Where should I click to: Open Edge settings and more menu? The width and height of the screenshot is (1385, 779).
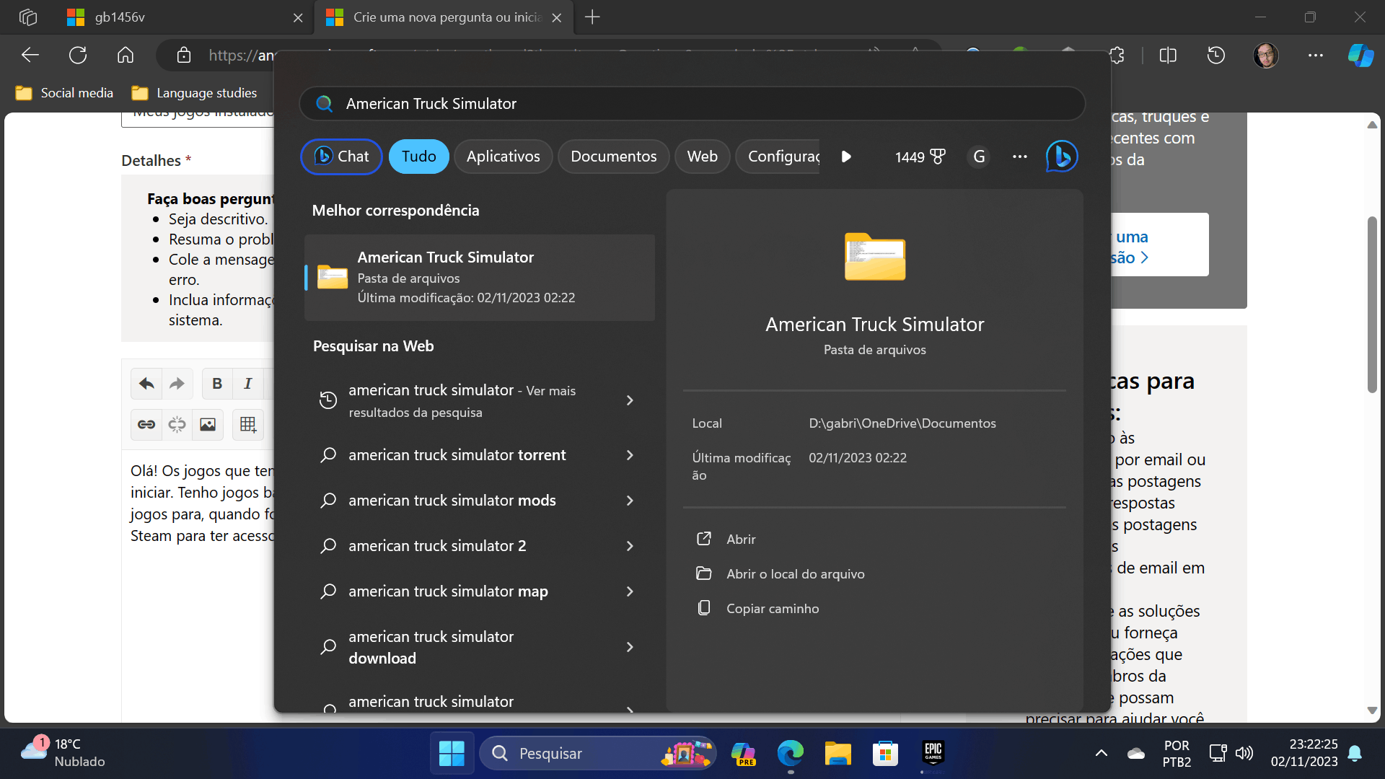point(1316,55)
